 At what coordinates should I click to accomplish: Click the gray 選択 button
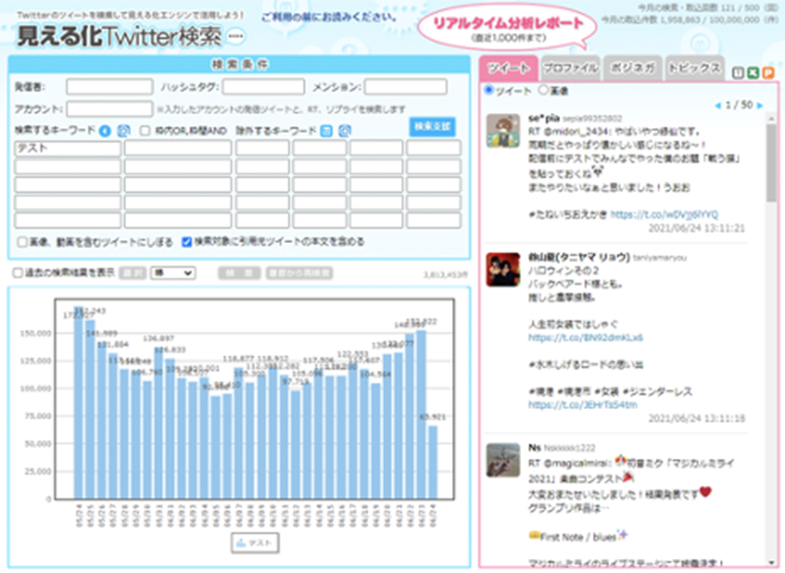133,273
